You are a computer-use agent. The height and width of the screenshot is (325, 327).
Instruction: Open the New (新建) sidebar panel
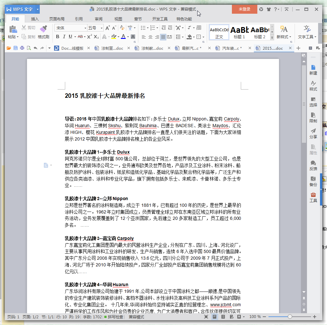[313, 70]
